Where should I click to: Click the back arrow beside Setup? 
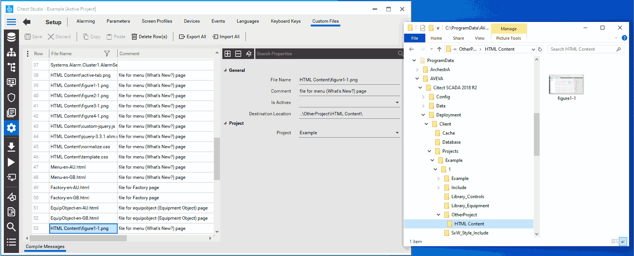click(x=27, y=22)
